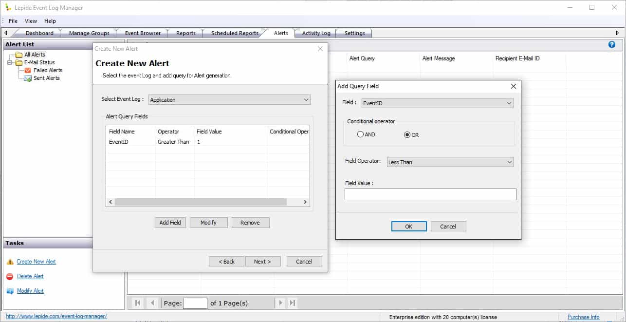Open the Modify Alert link
The image size is (626, 322).
point(30,291)
